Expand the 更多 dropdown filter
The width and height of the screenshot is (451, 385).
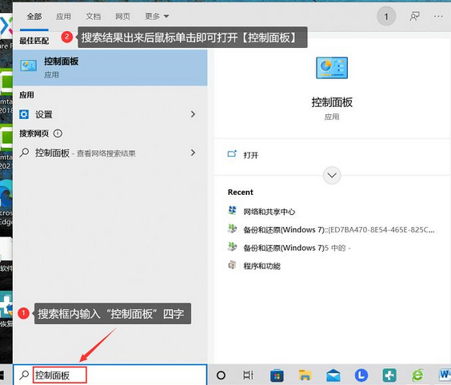click(157, 17)
